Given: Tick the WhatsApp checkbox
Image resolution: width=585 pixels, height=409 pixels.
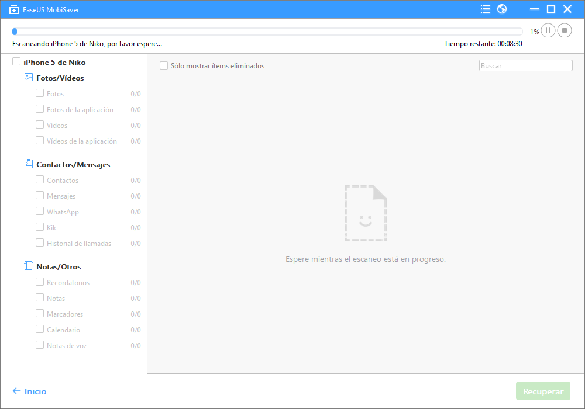Looking at the screenshot, I should (40, 212).
